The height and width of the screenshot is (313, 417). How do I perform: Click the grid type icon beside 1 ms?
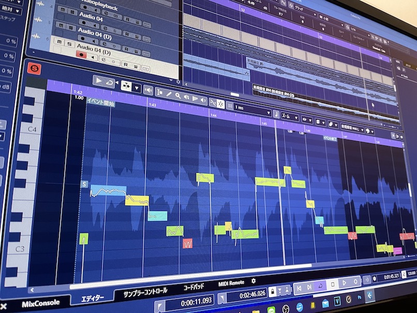[230, 106]
